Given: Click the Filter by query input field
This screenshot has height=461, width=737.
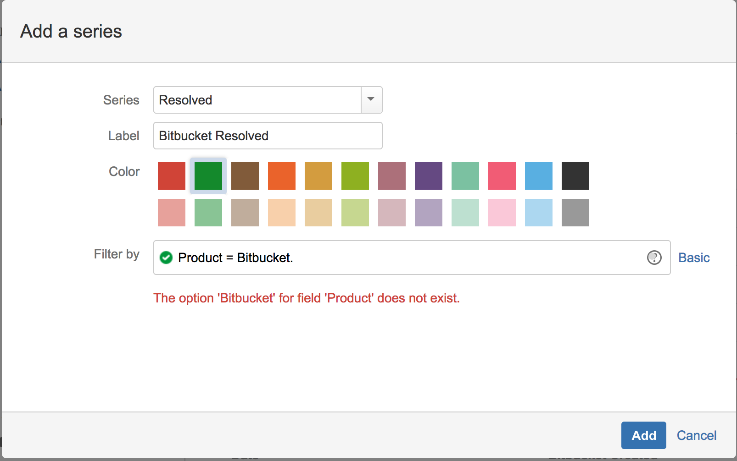Looking at the screenshot, I should (x=412, y=258).
